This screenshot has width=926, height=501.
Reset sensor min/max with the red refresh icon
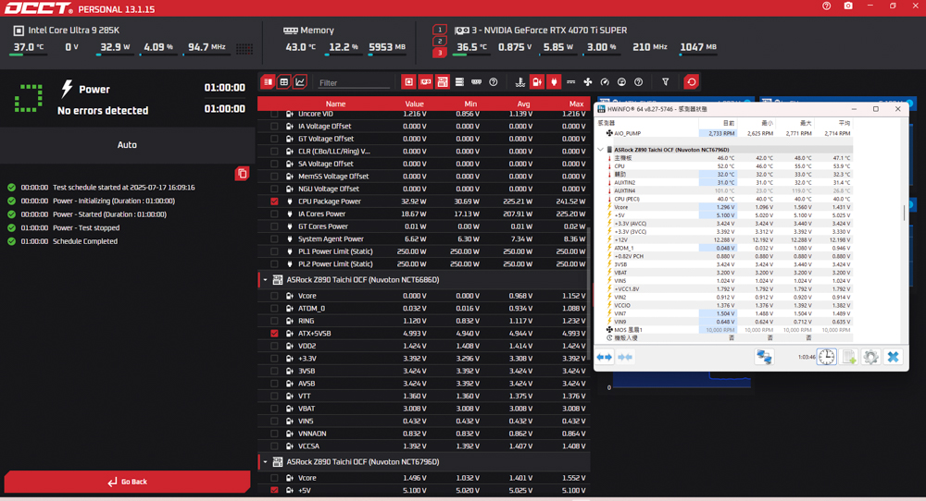[x=692, y=82]
